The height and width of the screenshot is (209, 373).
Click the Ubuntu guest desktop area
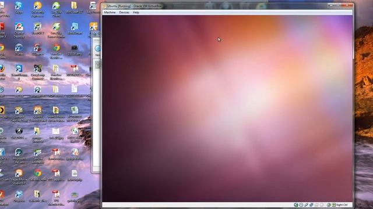point(227,109)
